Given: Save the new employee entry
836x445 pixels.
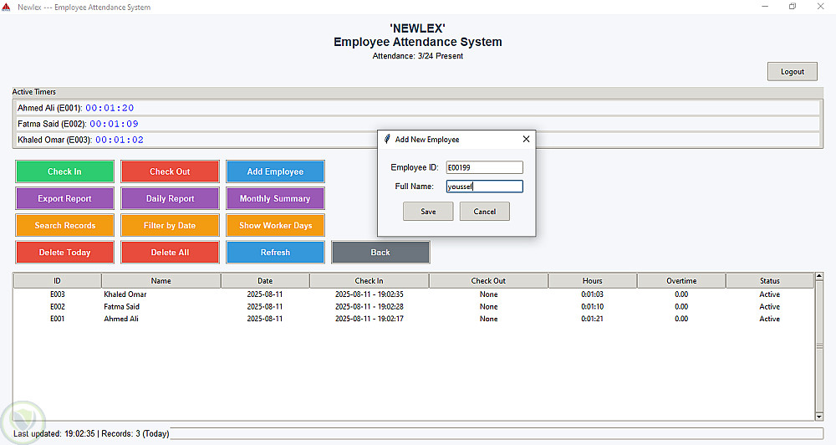Looking at the screenshot, I should pyautogui.click(x=428, y=212).
